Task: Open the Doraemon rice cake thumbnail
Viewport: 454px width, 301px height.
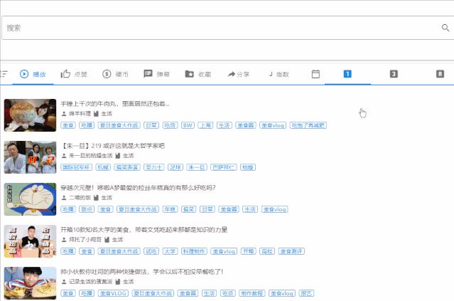Action: point(30,199)
